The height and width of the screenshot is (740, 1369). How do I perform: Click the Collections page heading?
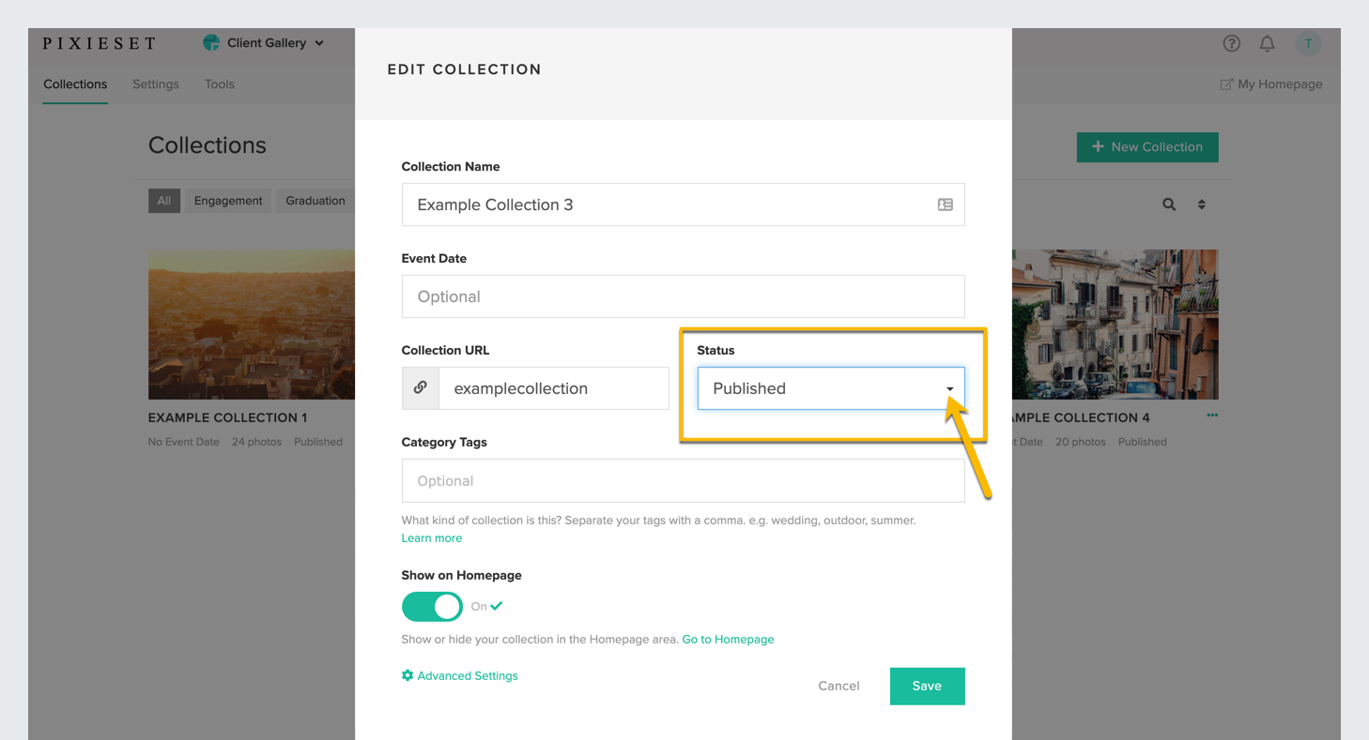208,145
